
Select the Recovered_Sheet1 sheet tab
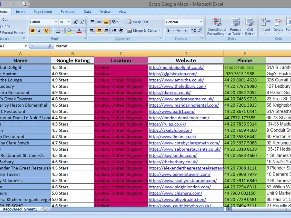(x=20, y=209)
